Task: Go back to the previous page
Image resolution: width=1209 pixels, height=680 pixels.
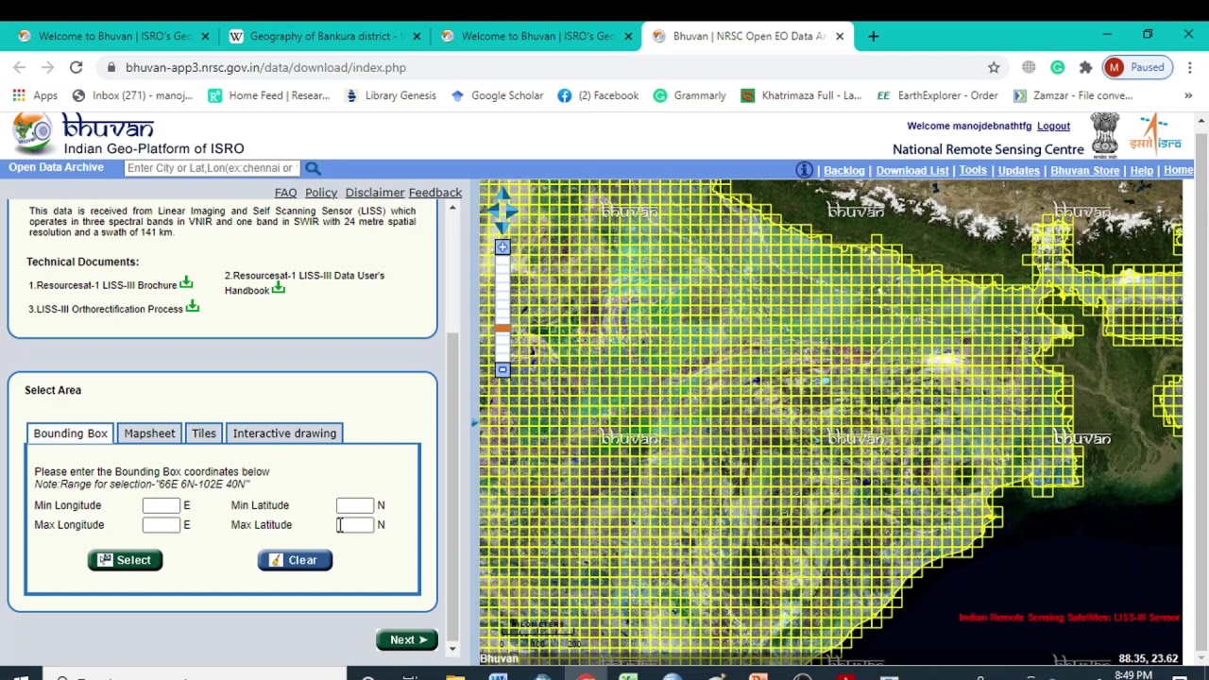Action: (x=20, y=67)
